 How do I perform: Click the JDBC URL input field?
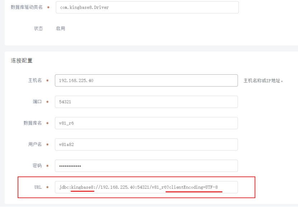tap(146, 187)
